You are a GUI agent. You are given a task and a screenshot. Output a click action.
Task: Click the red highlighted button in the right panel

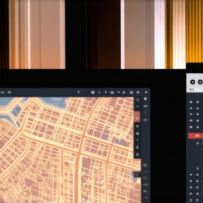click(x=195, y=136)
